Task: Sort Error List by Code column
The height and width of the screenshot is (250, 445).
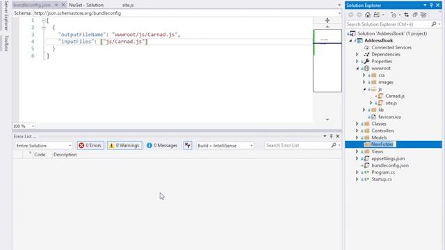Action: pos(40,155)
